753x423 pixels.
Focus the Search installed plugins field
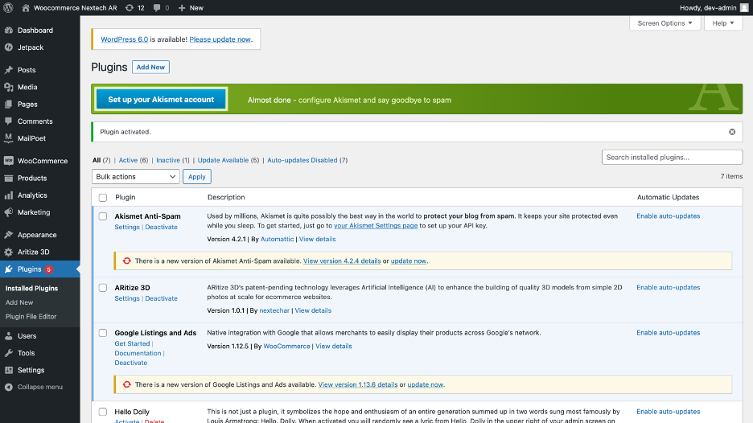coord(672,158)
